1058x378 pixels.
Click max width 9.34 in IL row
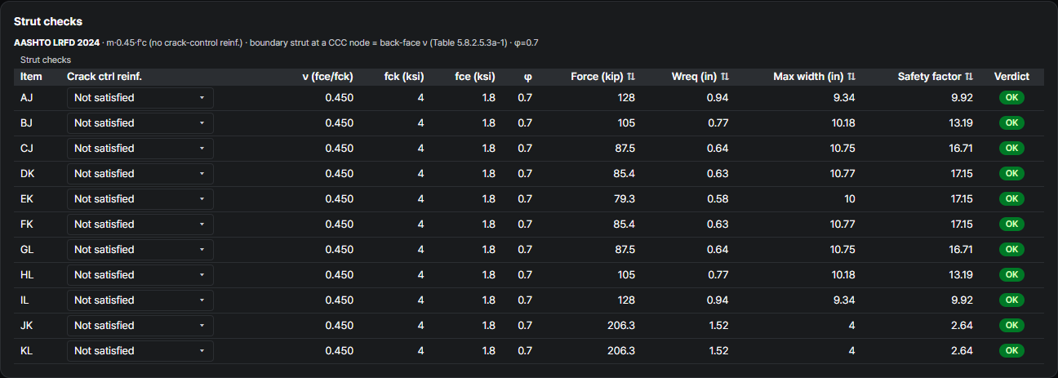tap(844, 300)
